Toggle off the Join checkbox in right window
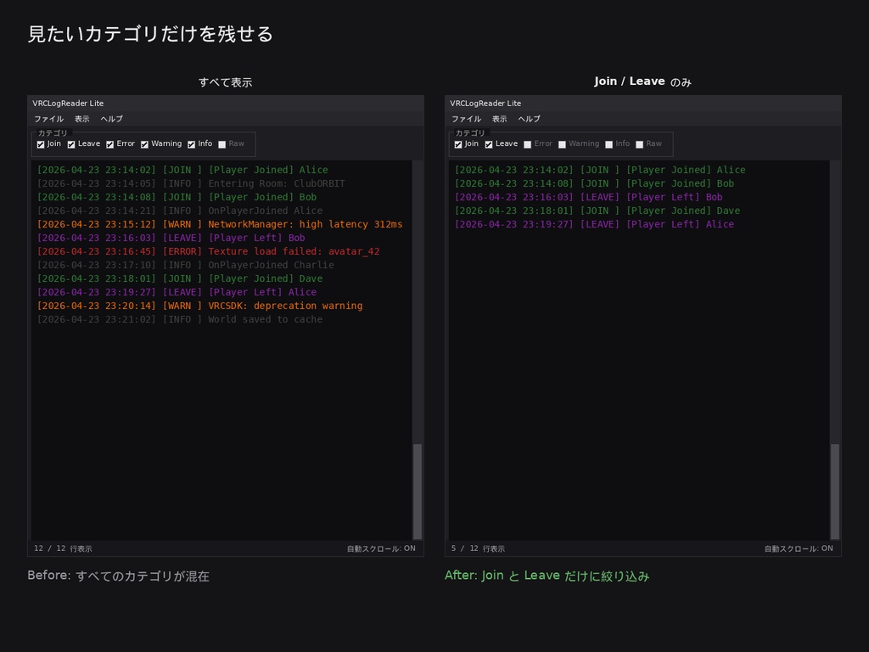The height and width of the screenshot is (652, 869). [457, 143]
